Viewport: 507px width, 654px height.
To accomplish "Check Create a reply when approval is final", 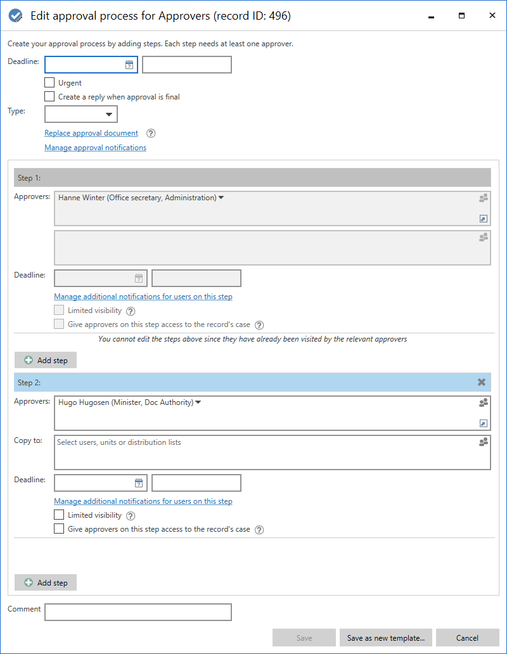I will [49, 97].
